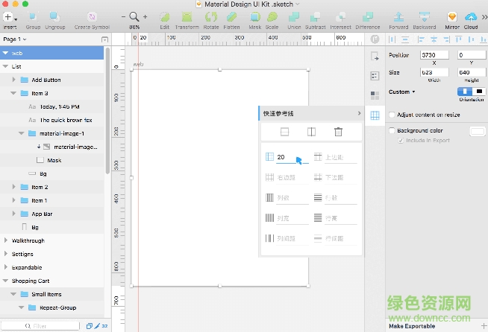Click the Mask tool icon
488x332 pixels.
pos(254,16)
